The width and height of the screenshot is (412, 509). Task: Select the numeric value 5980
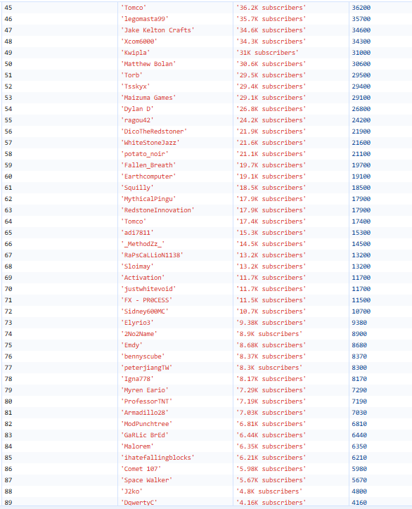click(359, 469)
